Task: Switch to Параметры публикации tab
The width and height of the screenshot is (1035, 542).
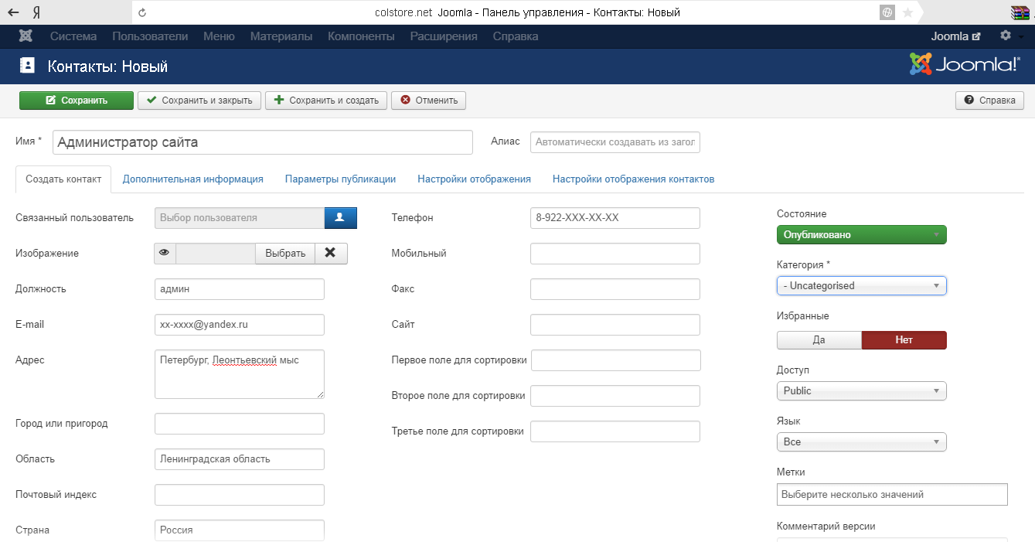Action: [340, 179]
